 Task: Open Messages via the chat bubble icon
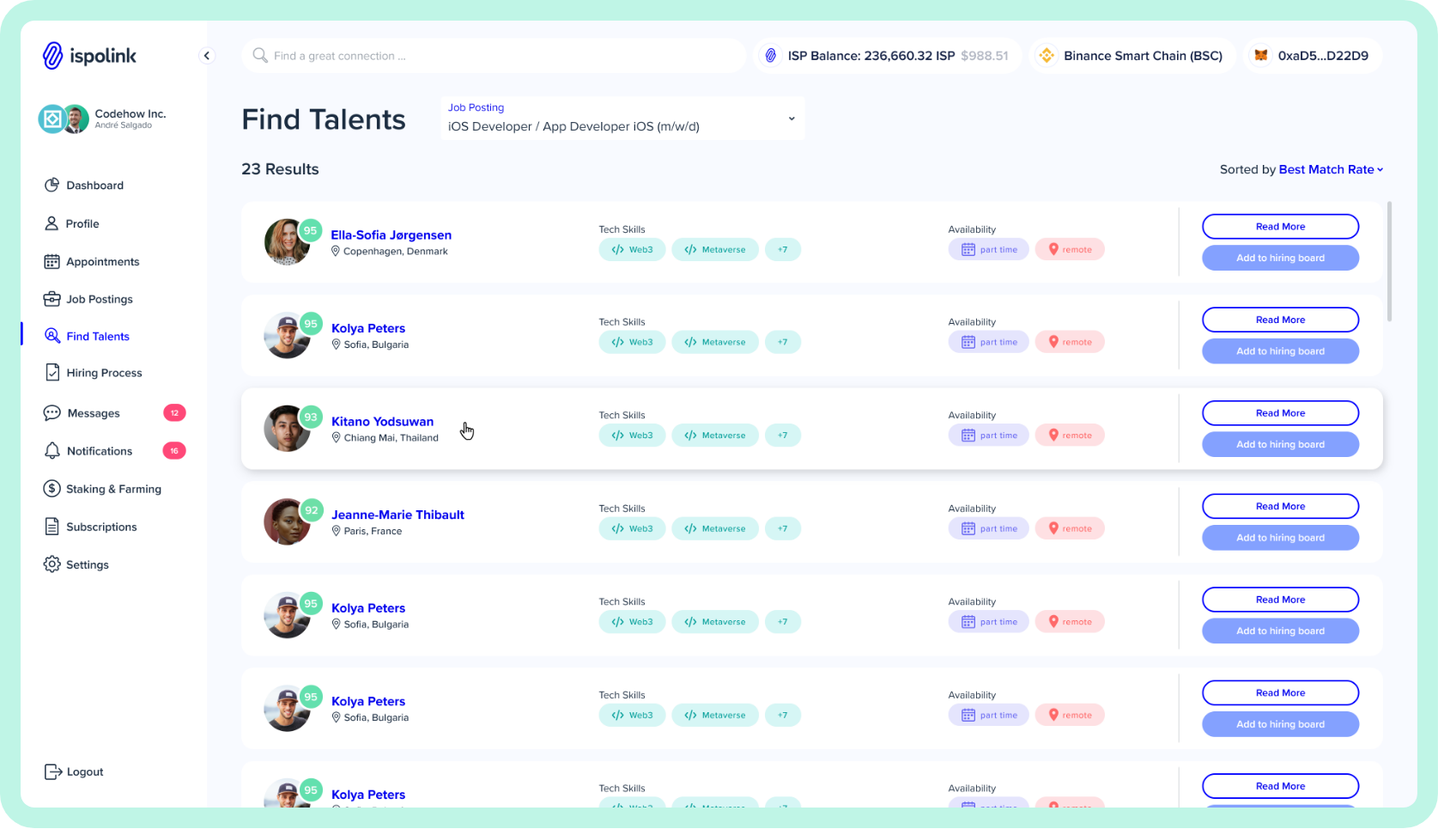click(x=52, y=413)
